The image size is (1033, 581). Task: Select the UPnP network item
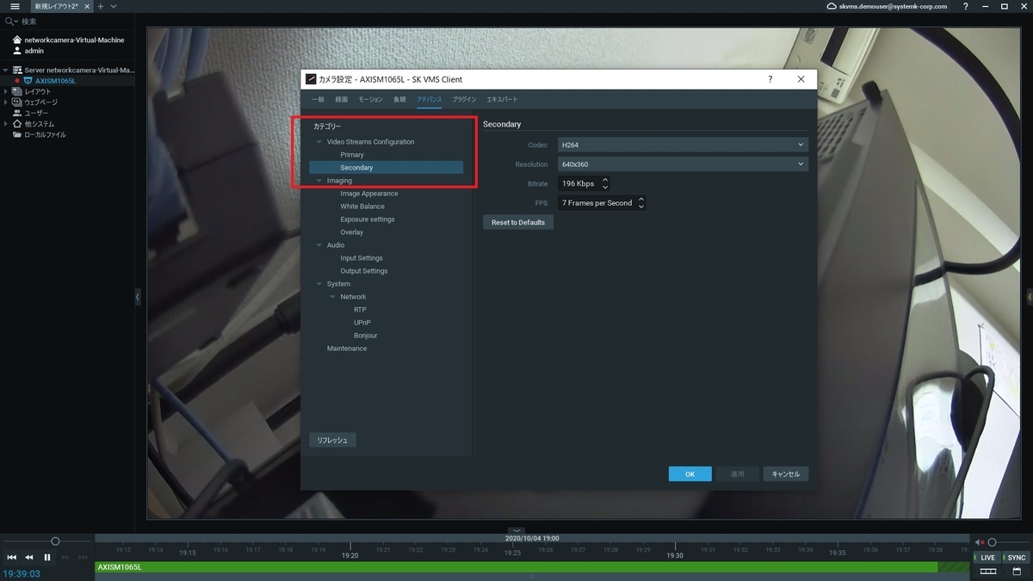tap(362, 323)
